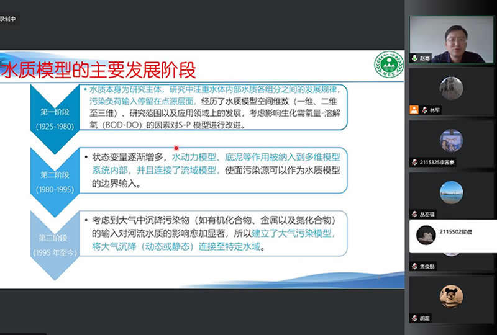Click the 2115325李富豪 participant avatar
The image size is (497, 335).
451,140
